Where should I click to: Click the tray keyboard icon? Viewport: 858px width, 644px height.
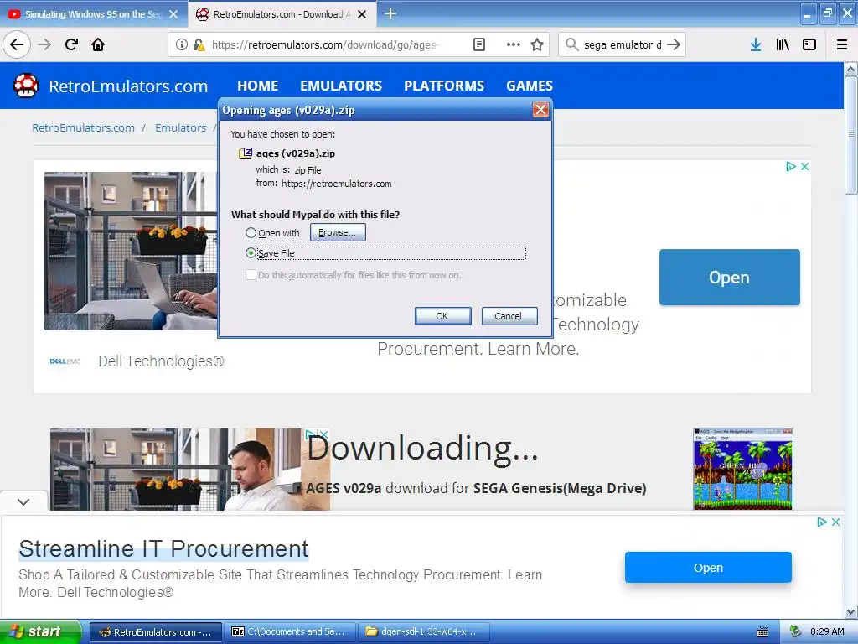(x=762, y=632)
